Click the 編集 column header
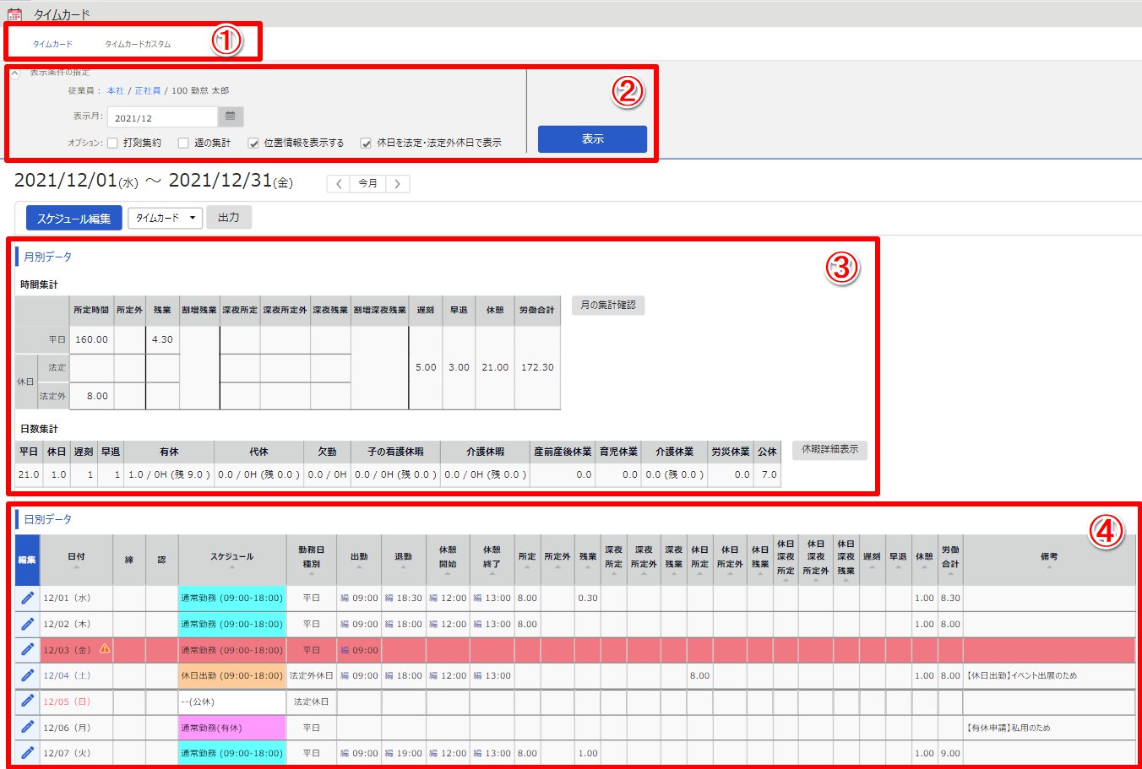1142x769 pixels. (27, 560)
